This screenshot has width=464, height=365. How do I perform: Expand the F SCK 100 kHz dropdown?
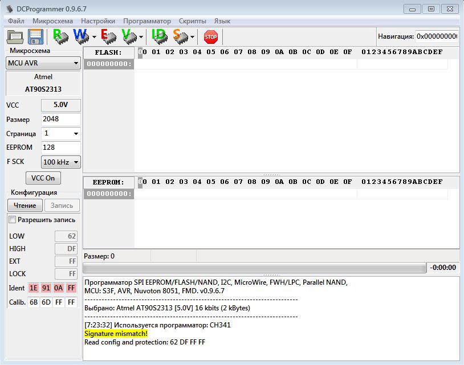pyautogui.click(x=60, y=162)
